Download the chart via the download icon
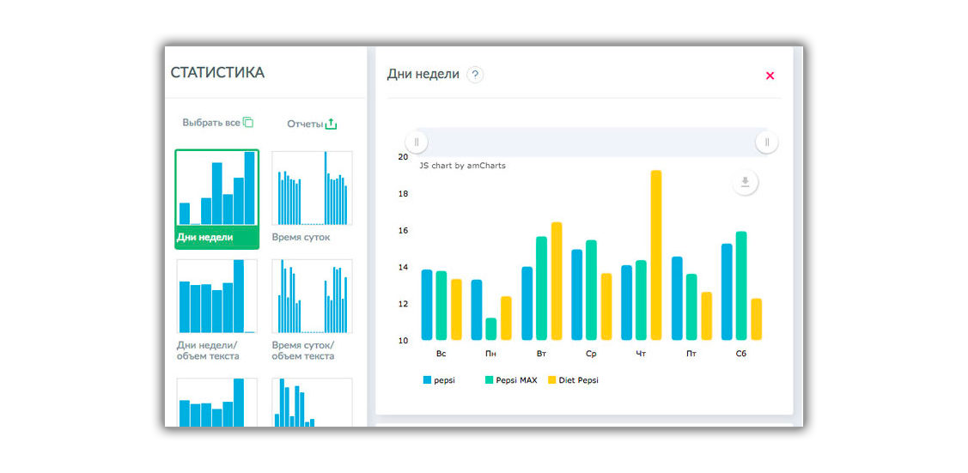 pos(746,182)
